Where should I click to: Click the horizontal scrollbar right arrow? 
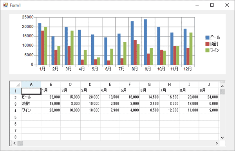click(217, 143)
